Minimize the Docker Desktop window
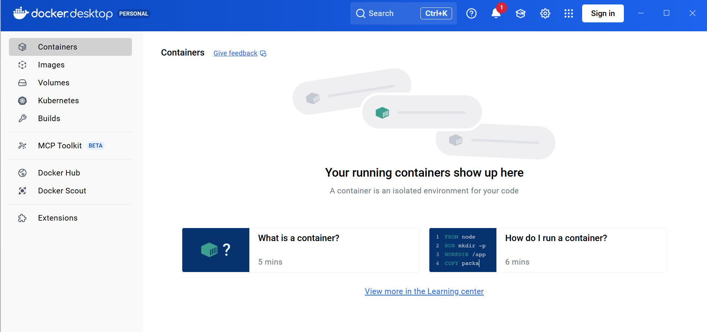Image resolution: width=707 pixels, height=332 pixels. [641, 13]
